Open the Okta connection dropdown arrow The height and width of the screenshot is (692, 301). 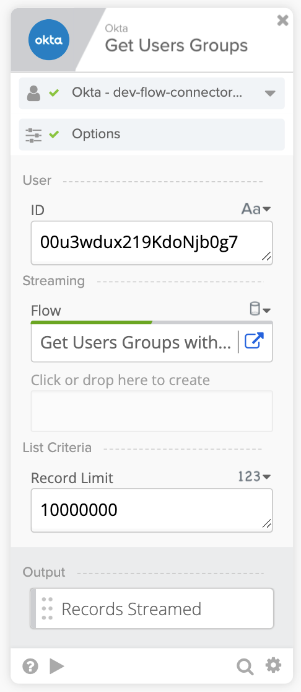[270, 93]
